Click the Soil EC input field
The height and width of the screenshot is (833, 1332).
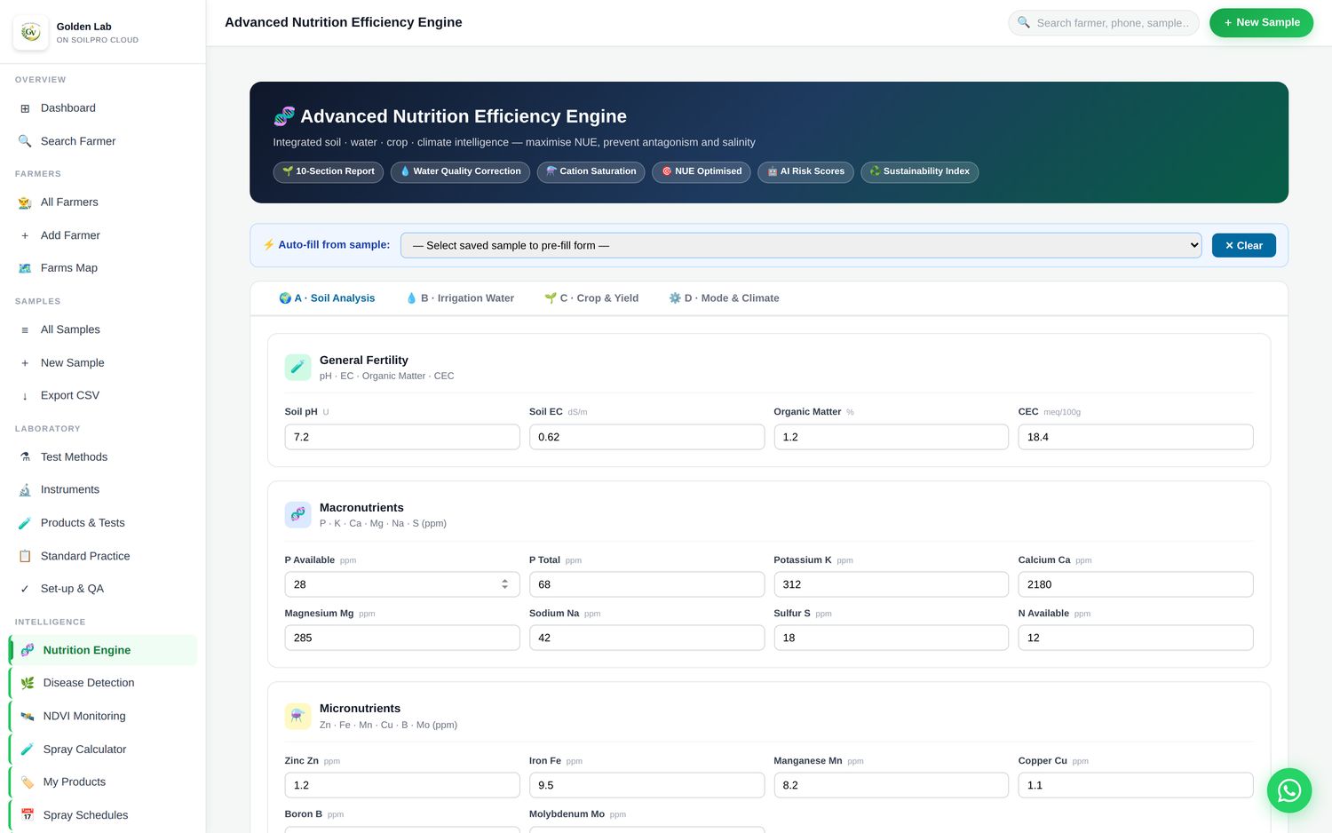click(x=646, y=437)
